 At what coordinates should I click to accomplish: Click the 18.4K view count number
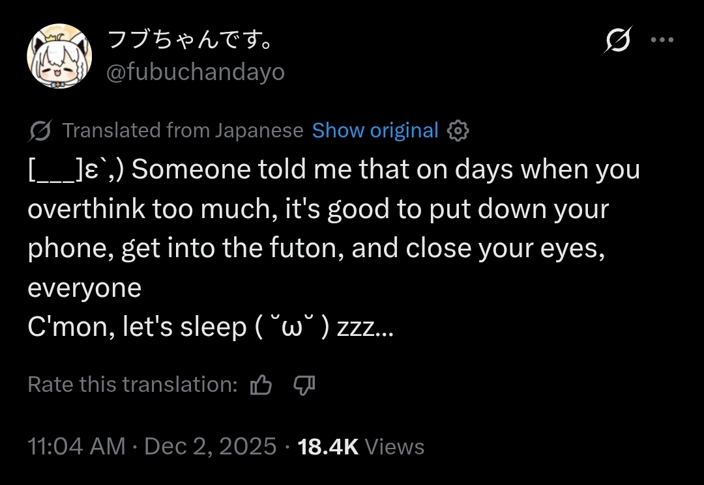[328, 447]
